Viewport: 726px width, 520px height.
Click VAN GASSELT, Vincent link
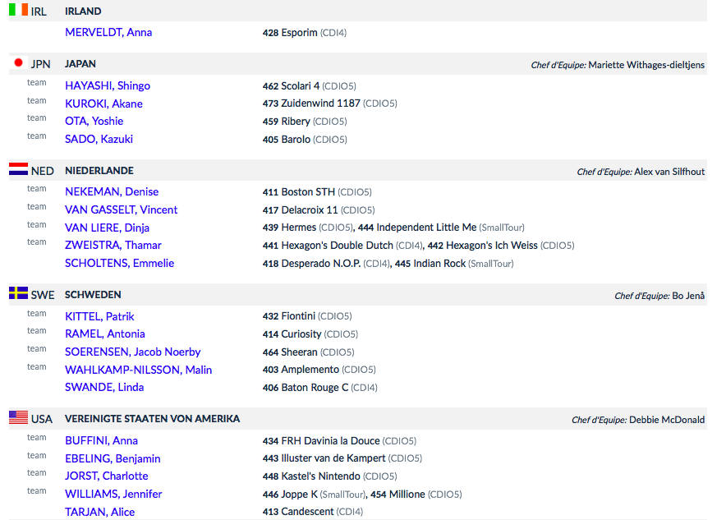pos(122,209)
